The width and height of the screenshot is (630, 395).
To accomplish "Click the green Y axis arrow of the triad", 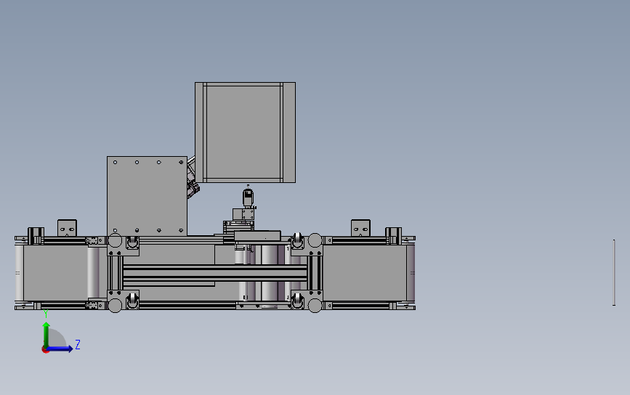I will click(x=47, y=335).
